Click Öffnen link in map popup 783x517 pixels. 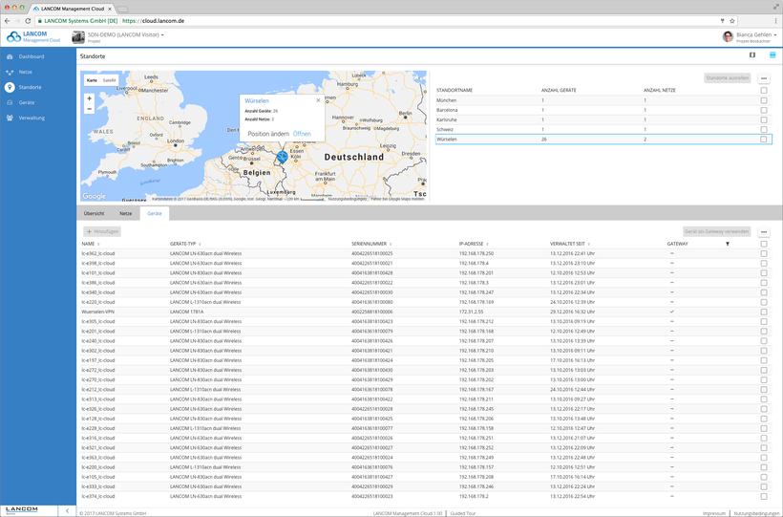click(302, 134)
